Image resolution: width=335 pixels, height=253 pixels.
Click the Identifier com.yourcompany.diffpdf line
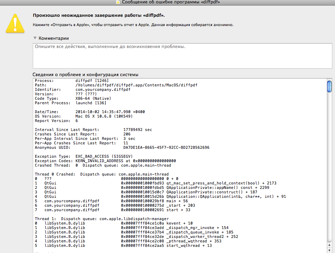point(82,89)
